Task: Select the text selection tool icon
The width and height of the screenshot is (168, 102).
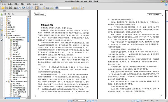Action: coord(44,8)
